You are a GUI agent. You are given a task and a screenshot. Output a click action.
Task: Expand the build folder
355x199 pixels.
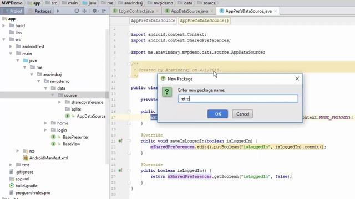[4, 26]
